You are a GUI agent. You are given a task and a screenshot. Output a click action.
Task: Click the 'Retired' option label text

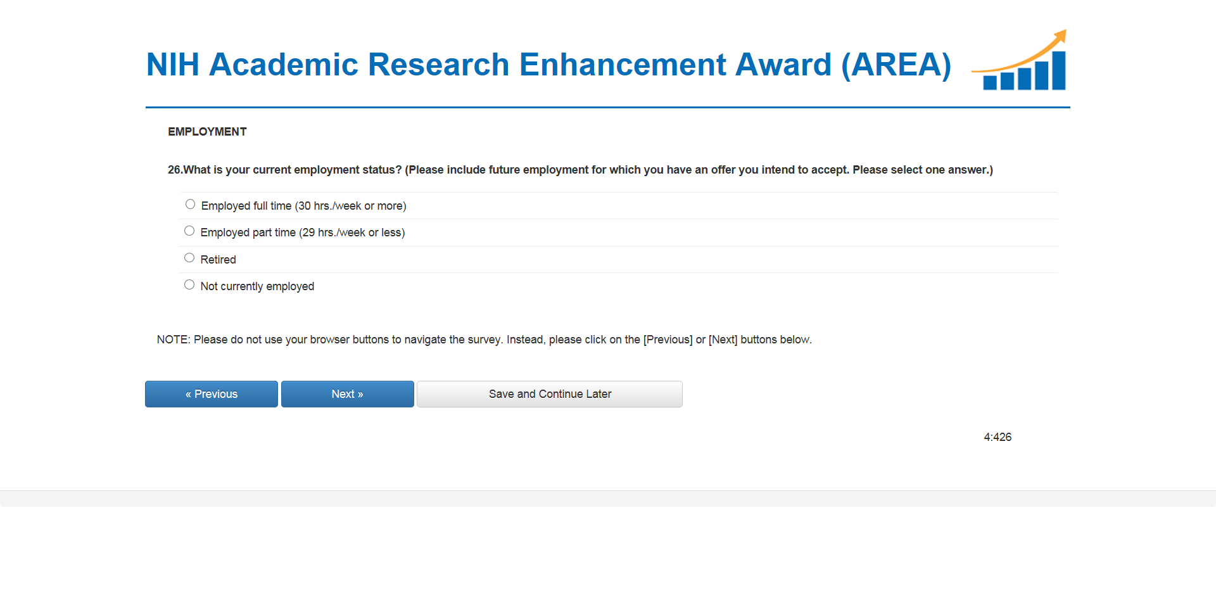(218, 260)
